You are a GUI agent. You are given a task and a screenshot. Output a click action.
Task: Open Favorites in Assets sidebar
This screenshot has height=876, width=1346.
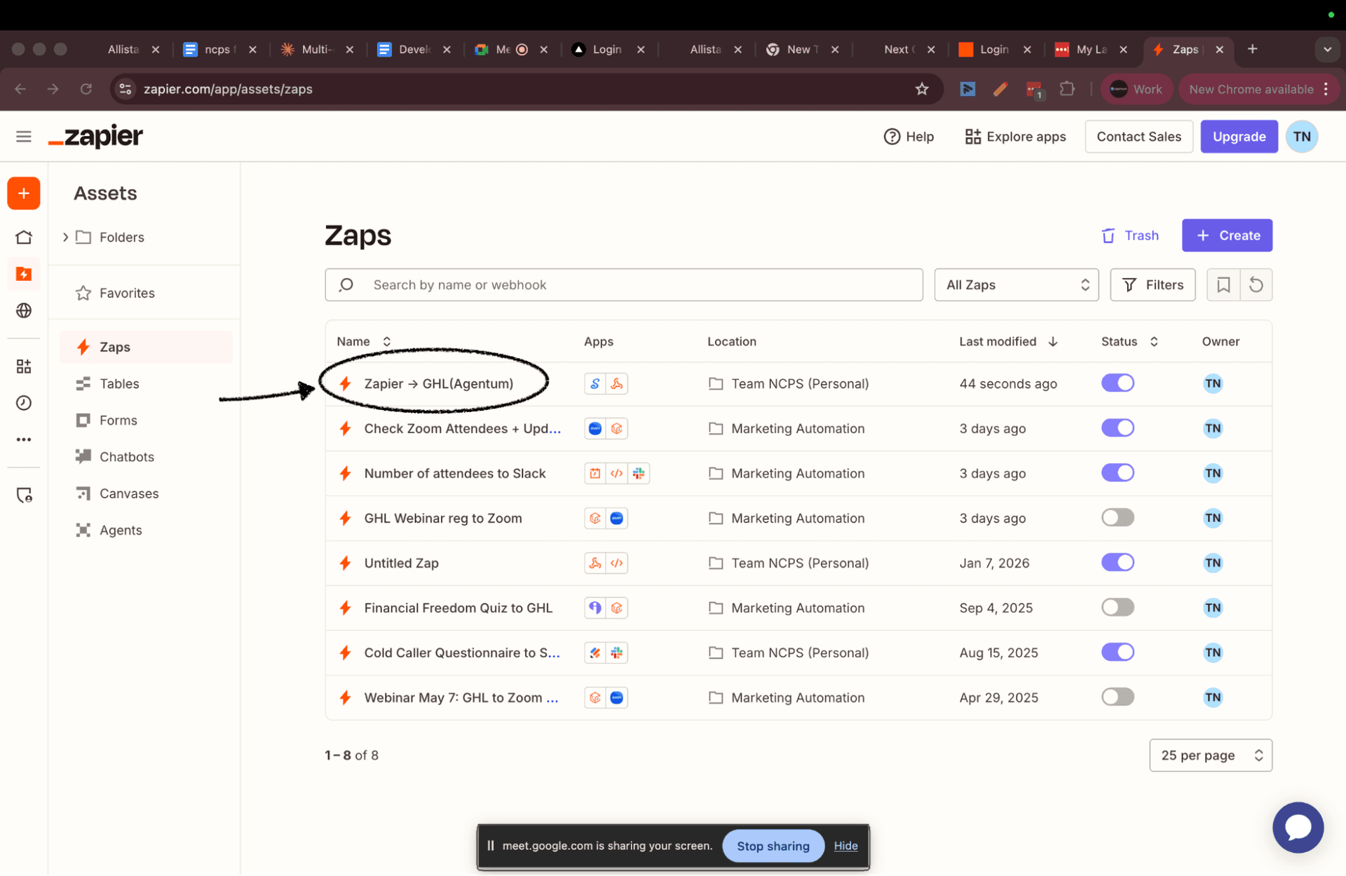point(127,294)
